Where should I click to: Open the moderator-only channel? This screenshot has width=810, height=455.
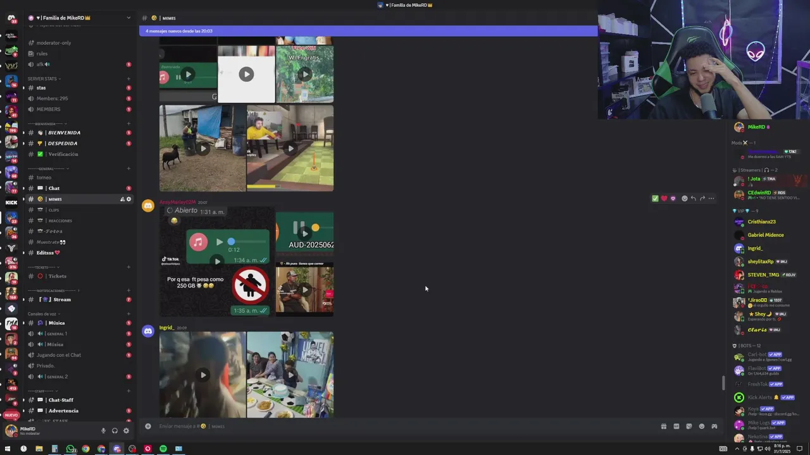pyautogui.click(x=78, y=43)
